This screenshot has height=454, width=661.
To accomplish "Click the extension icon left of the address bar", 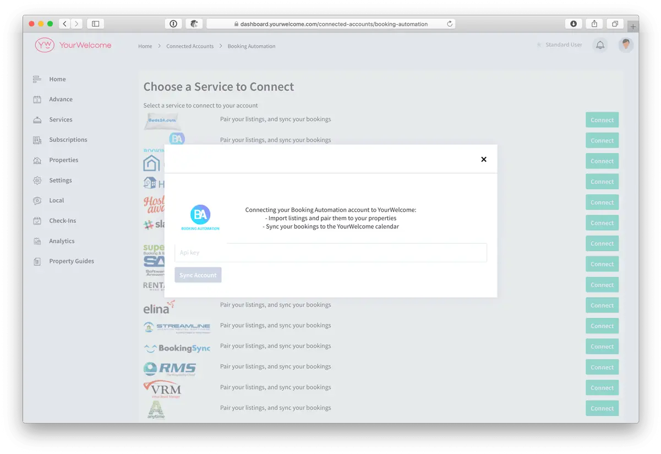I will [x=194, y=24].
